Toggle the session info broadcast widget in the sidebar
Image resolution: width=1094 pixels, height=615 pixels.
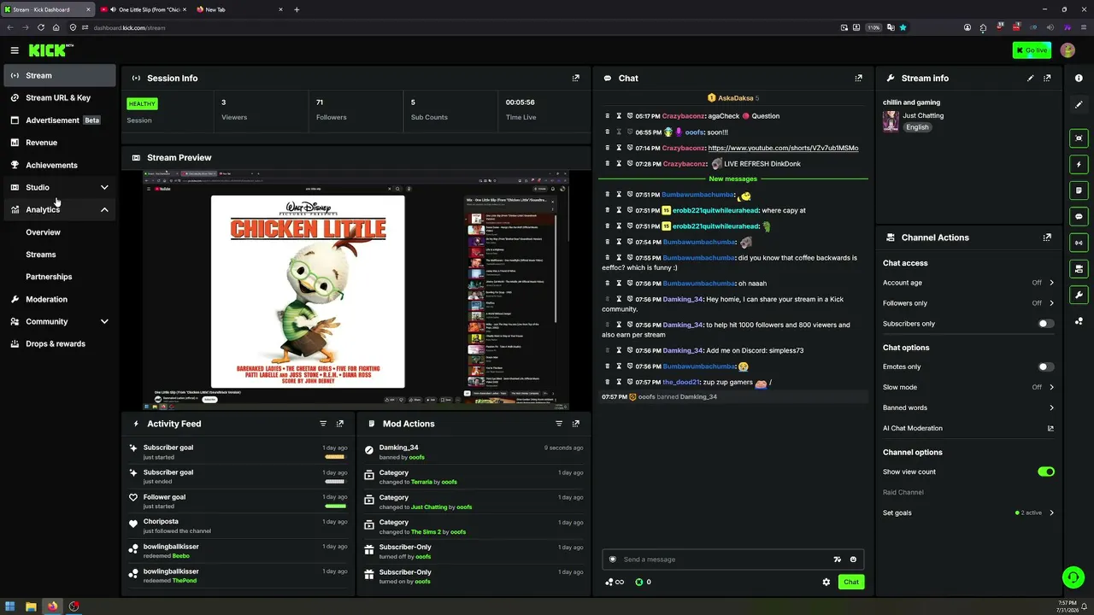1079,243
